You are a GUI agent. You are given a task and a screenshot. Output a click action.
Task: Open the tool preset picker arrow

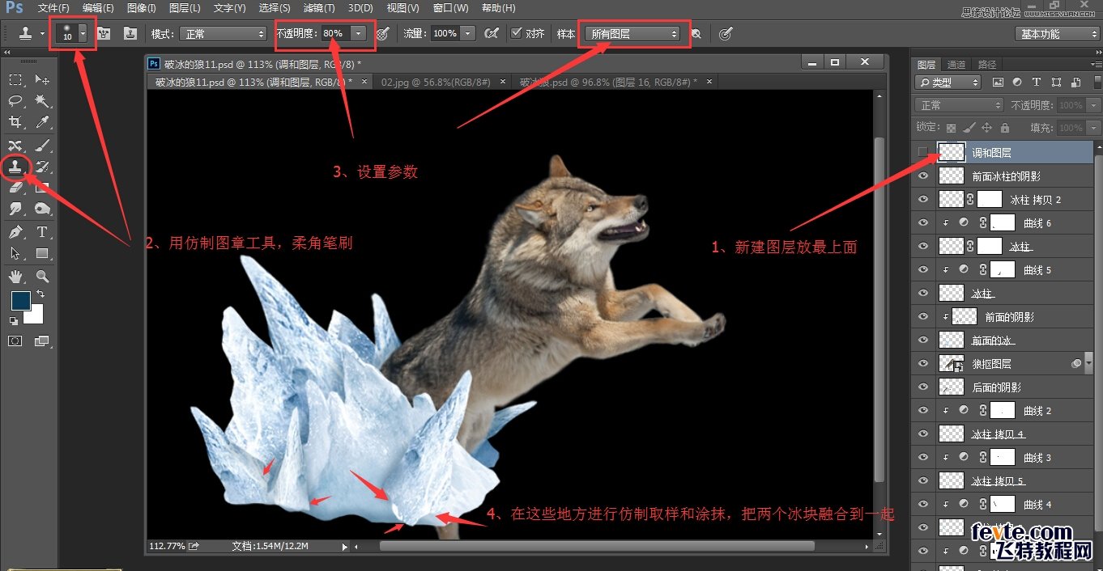point(42,34)
